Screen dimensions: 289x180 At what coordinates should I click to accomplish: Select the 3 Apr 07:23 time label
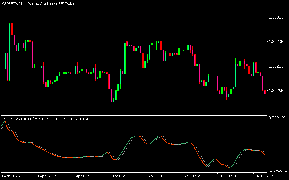coord(192,176)
